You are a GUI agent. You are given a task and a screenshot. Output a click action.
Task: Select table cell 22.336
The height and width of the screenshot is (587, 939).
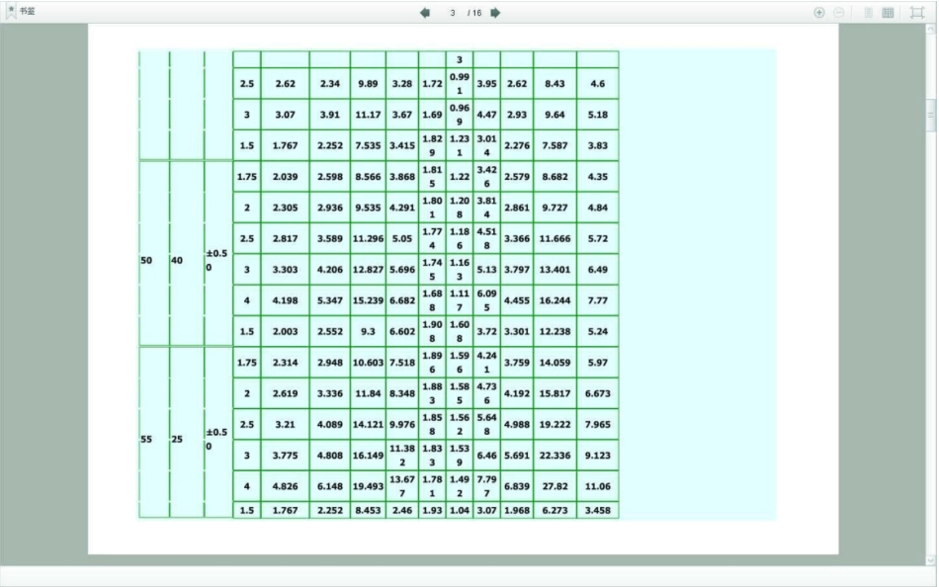pyautogui.click(x=555, y=456)
